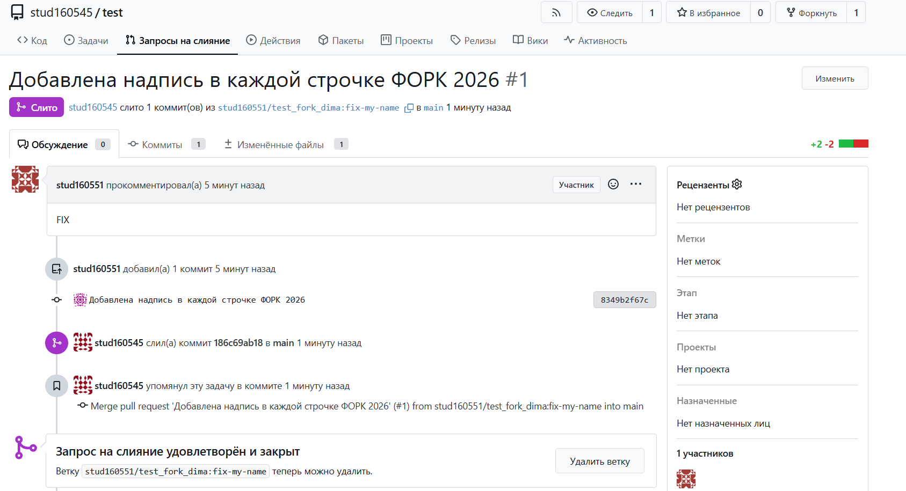Image resolution: width=906 pixels, height=491 pixels.
Task: Click the avatar icon beside the commit message
Action: (x=80, y=300)
